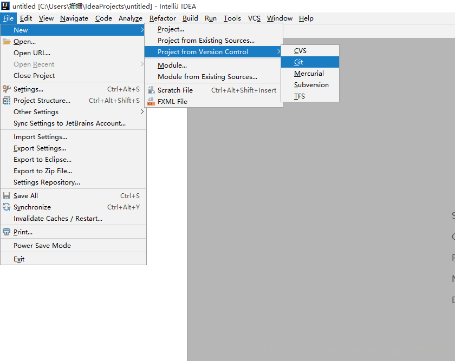This screenshot has height=361, width=455.
Task: Open the Refactor menu
Action: 162,18
